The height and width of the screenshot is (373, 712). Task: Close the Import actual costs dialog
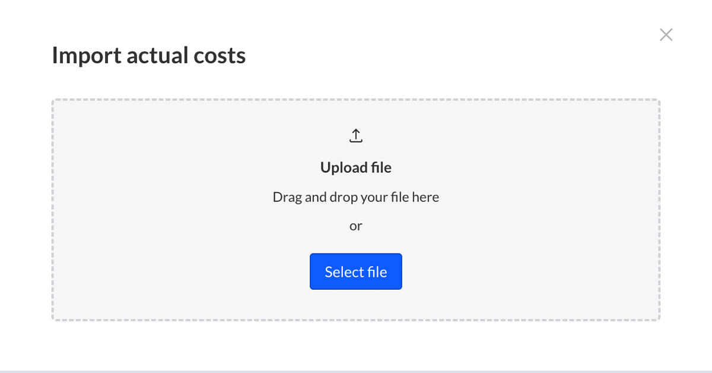[666, 34]
